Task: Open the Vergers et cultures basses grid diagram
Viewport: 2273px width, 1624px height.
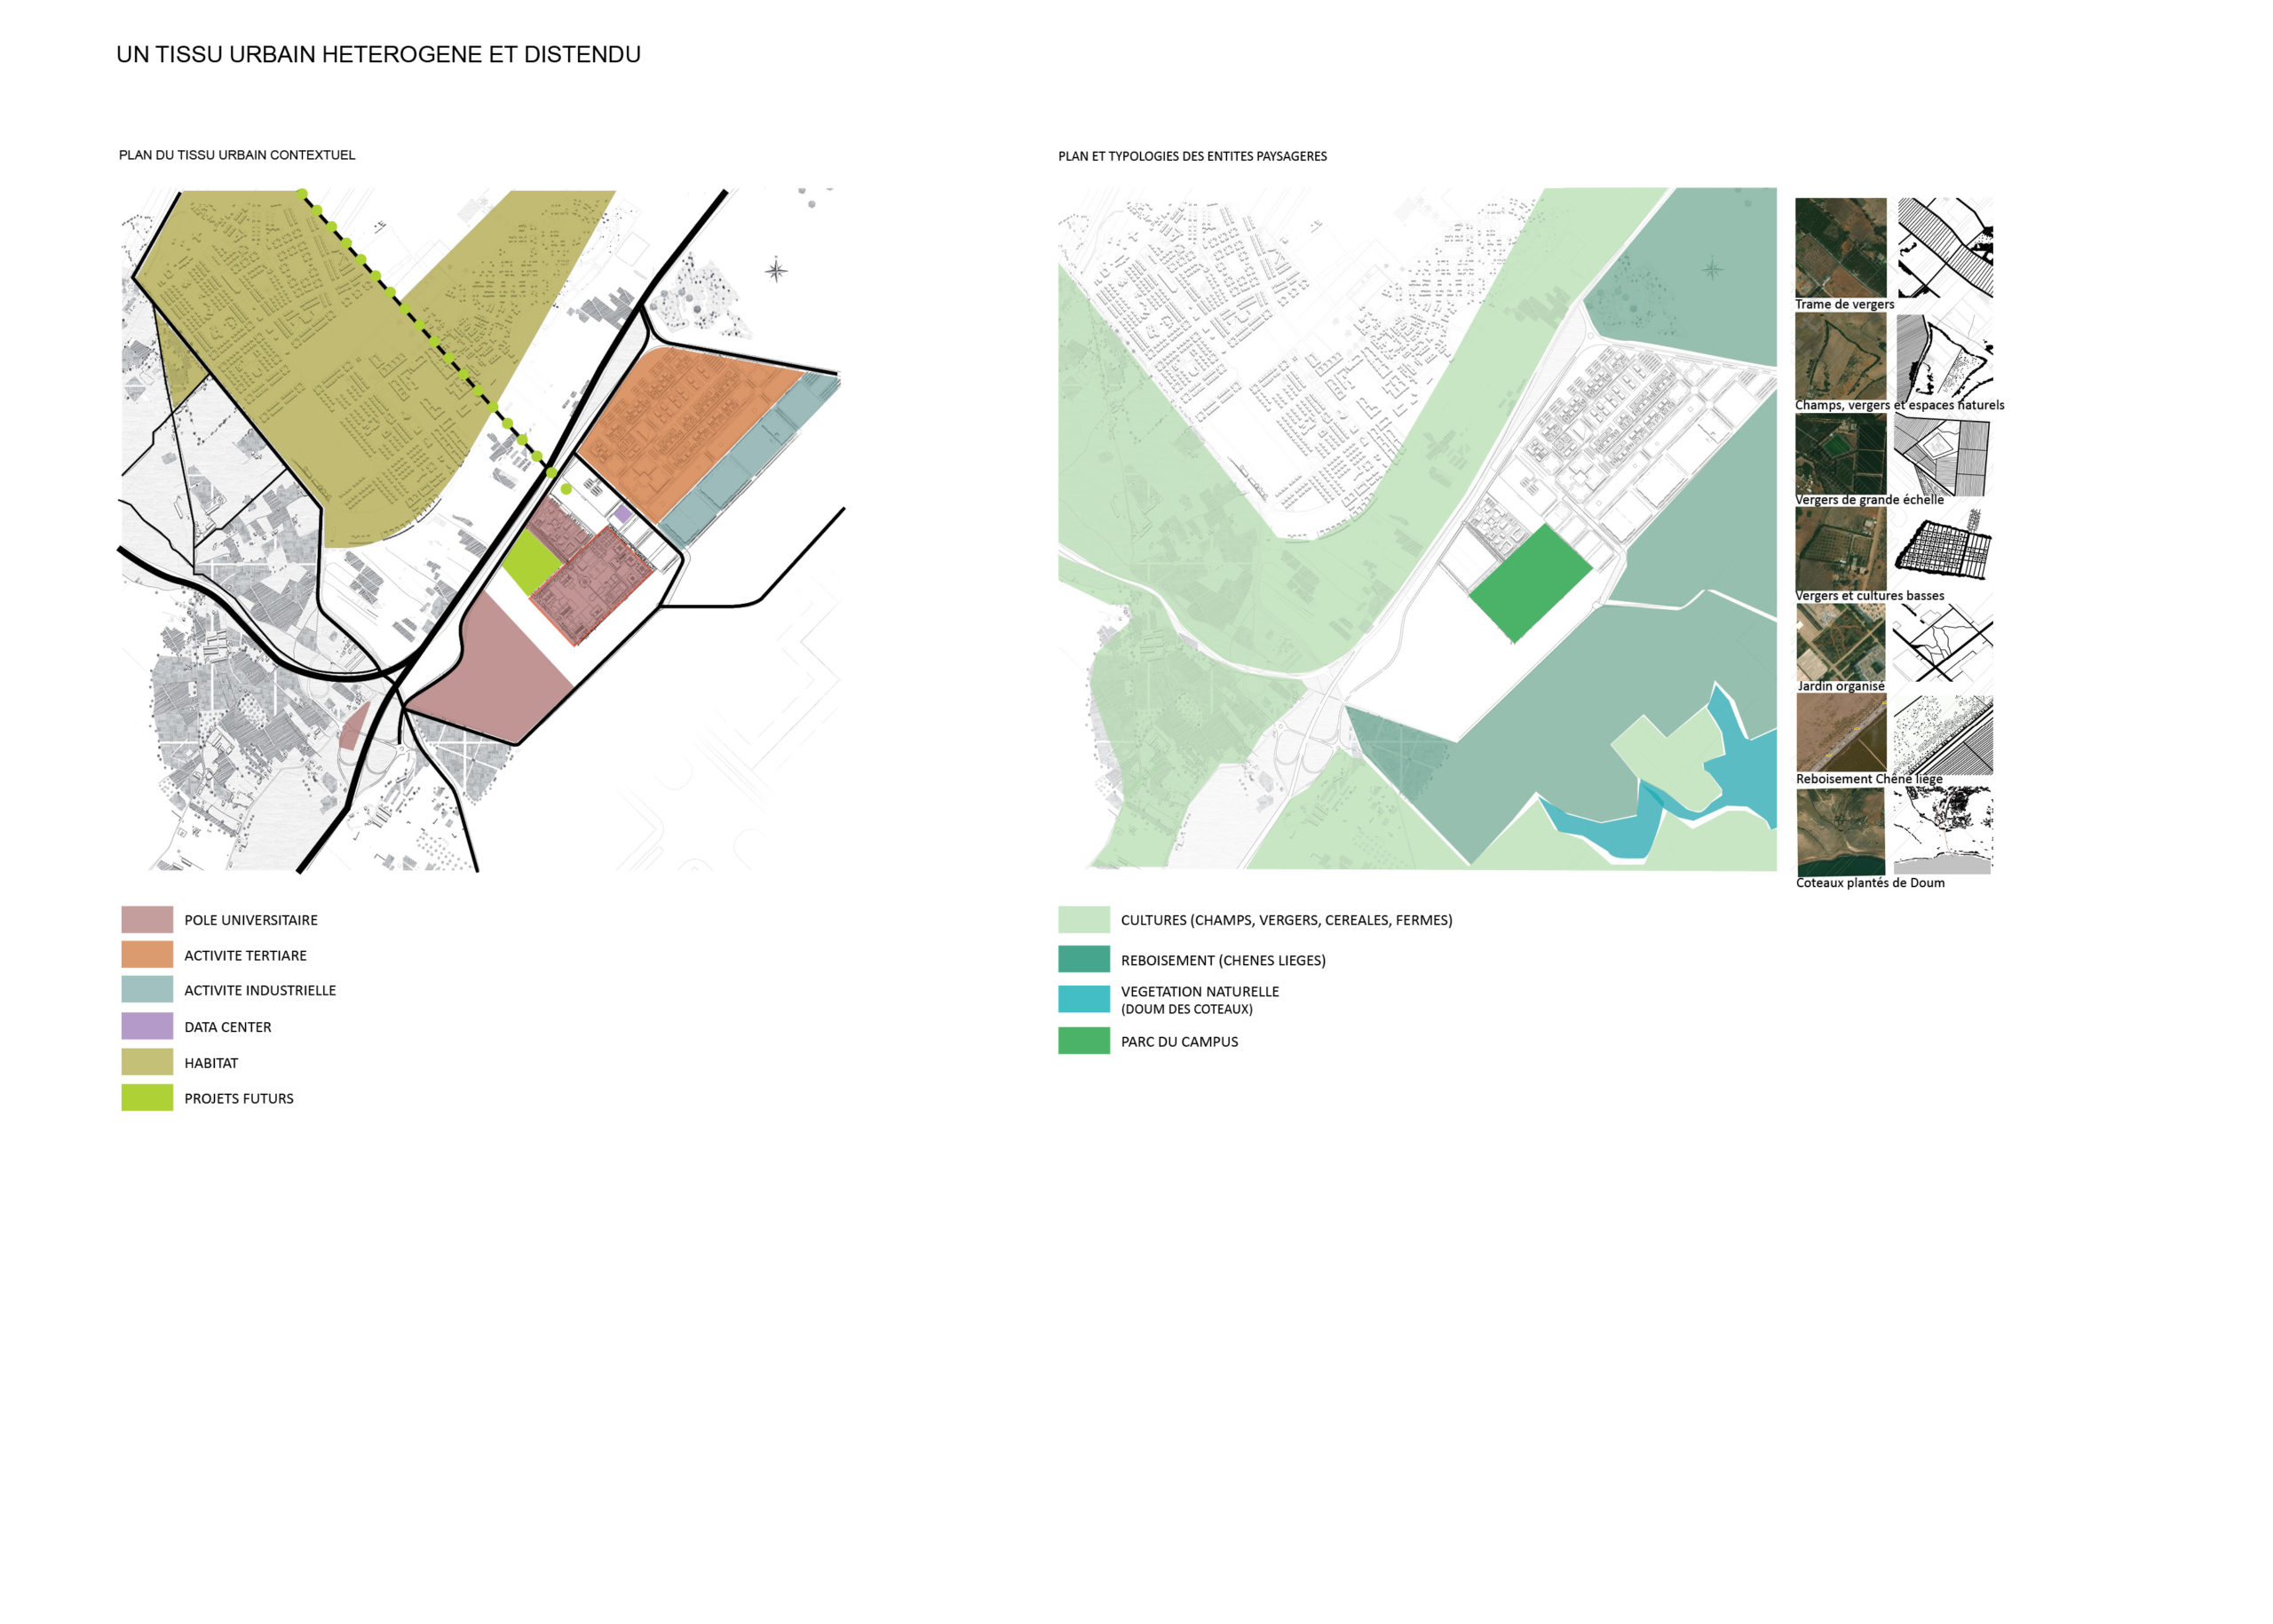Action: click(x=1943, y=545)
